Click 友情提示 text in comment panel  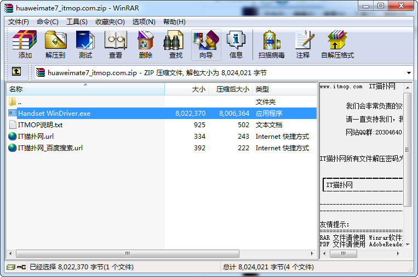tap(334, 224)
